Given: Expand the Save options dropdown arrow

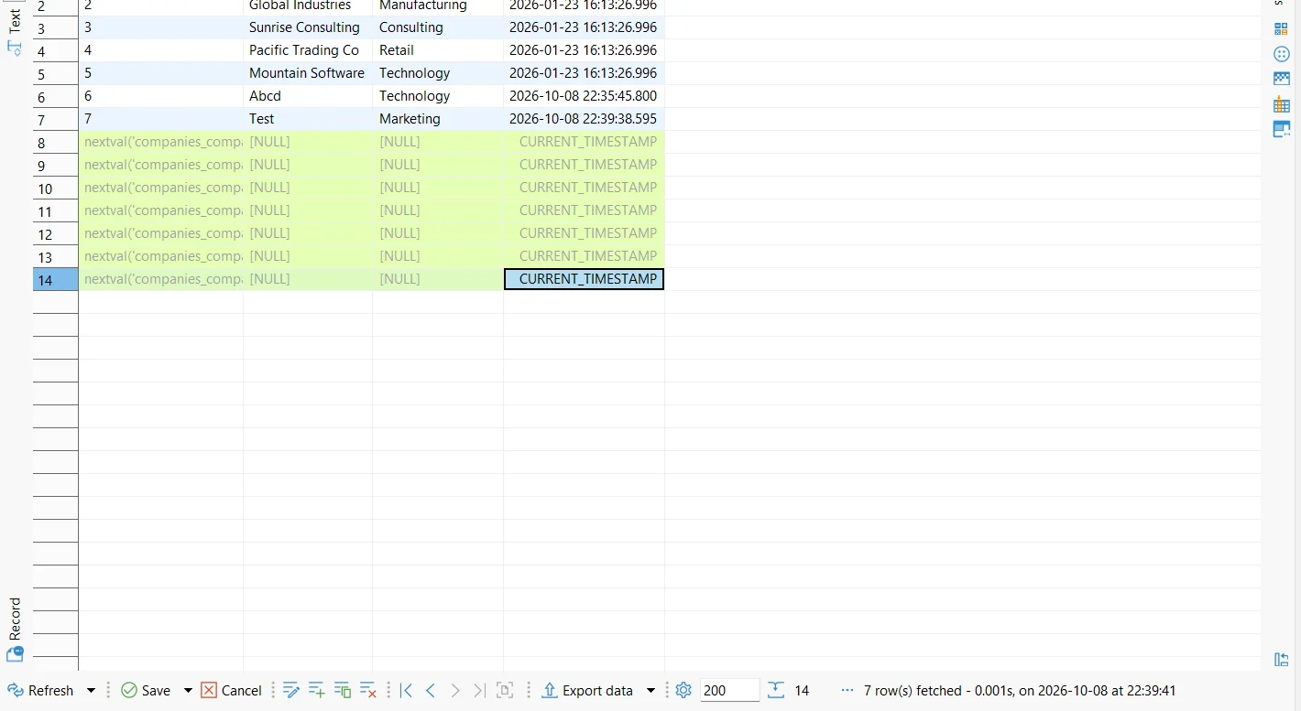Looking at the screenshot, I should (189, 691).
